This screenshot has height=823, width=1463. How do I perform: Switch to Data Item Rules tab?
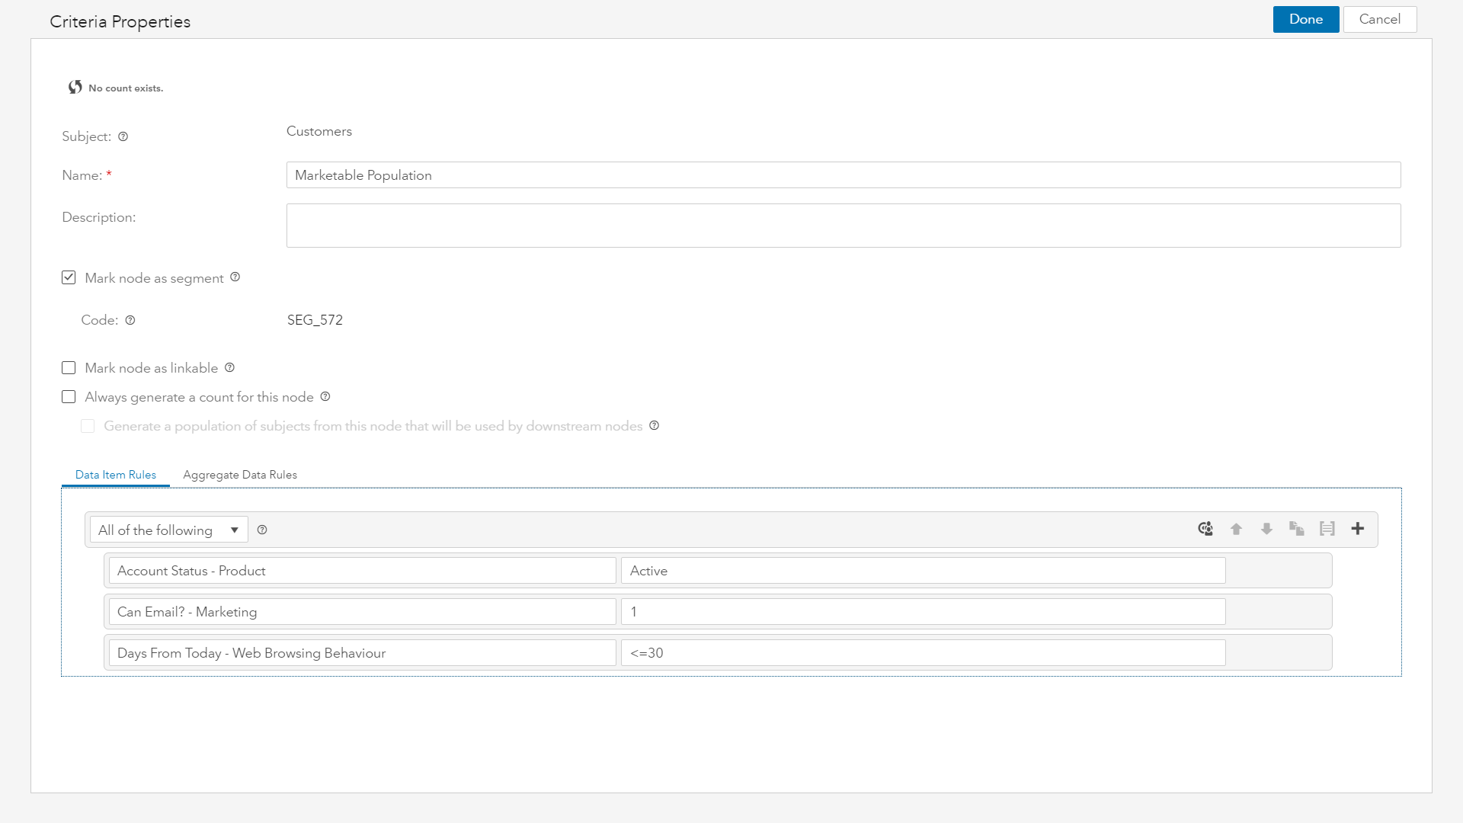coord(116,475)
